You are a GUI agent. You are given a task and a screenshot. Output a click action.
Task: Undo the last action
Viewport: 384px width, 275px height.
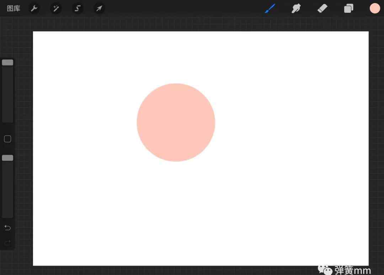[x=7, y=228]
